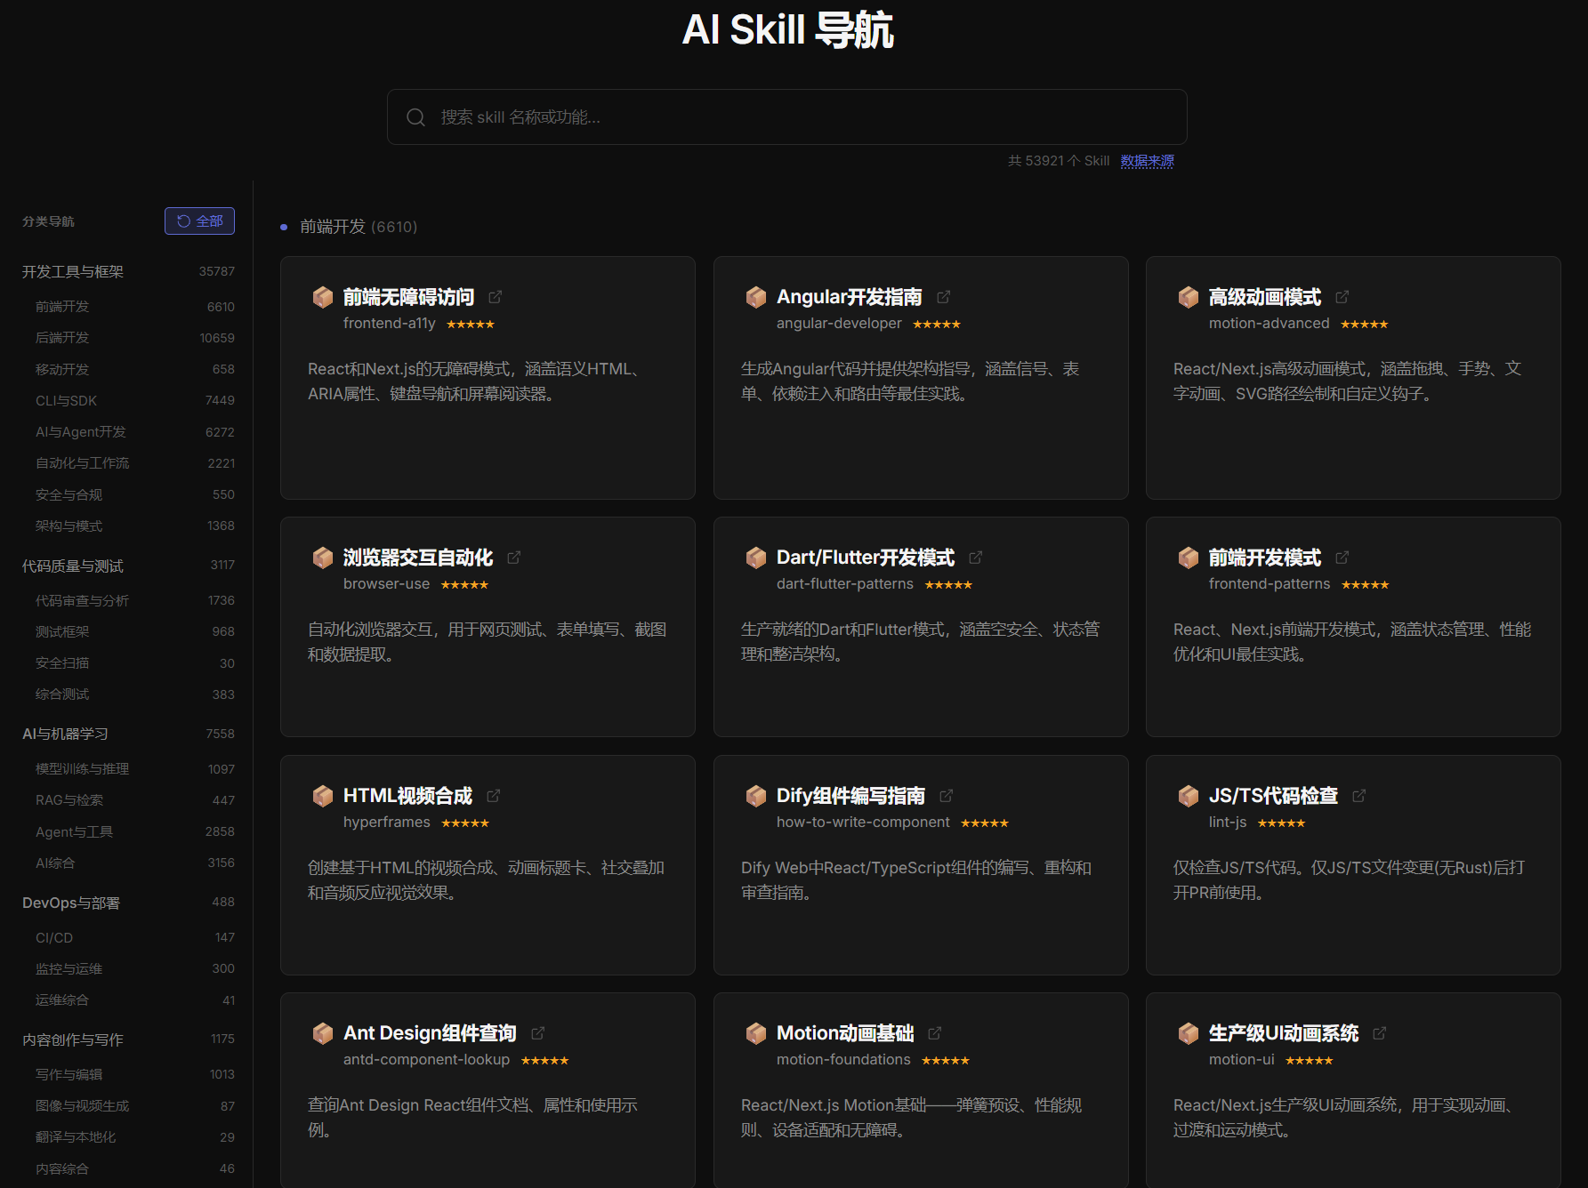Click the package icon of 生产级UI动画系统
Image resolution: width=1588 pixels, height=1188 pixels.
(1189, 1033)
